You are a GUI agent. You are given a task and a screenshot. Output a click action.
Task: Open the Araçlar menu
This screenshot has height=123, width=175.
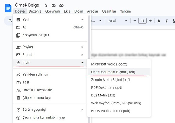(x=93, y=11)
